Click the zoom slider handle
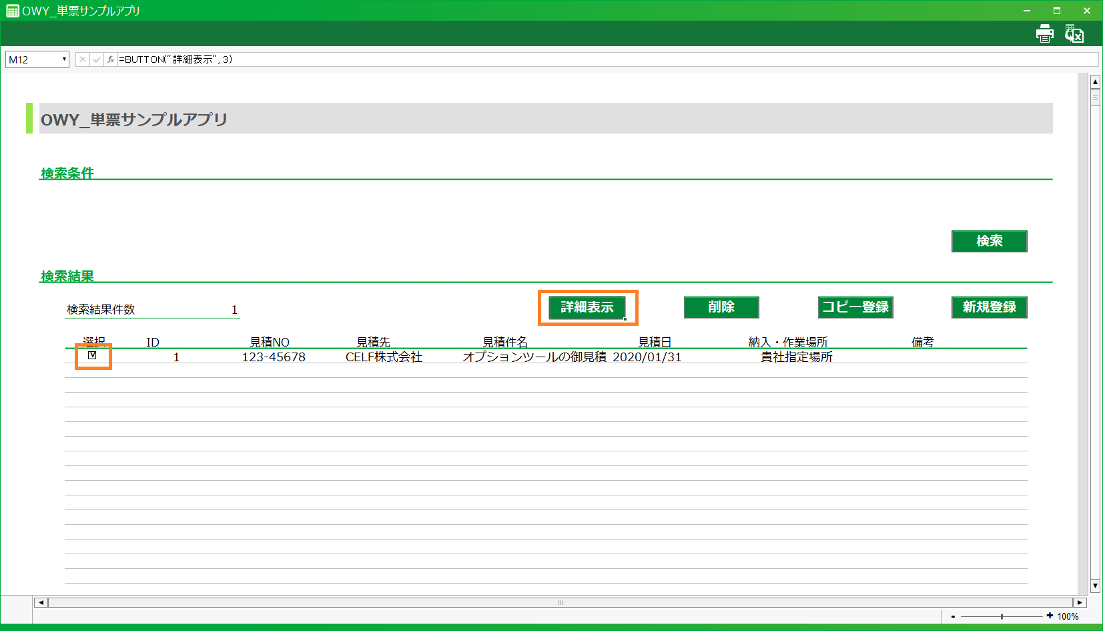 (1002, 616)
